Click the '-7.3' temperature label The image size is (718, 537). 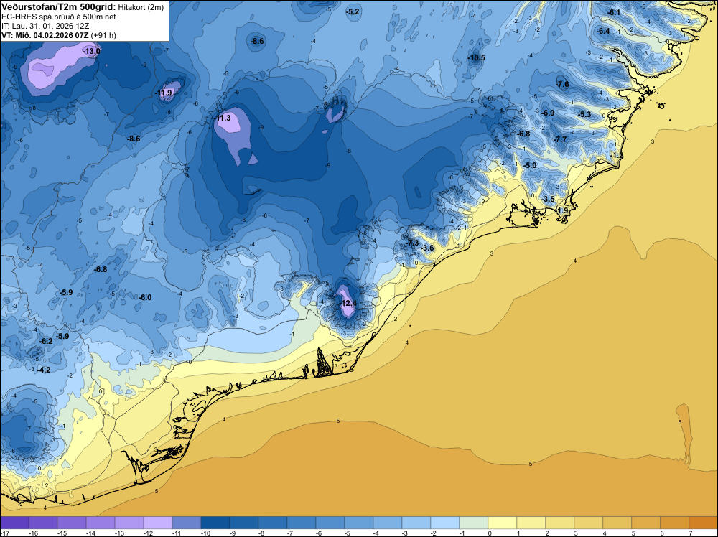point(411,243)
